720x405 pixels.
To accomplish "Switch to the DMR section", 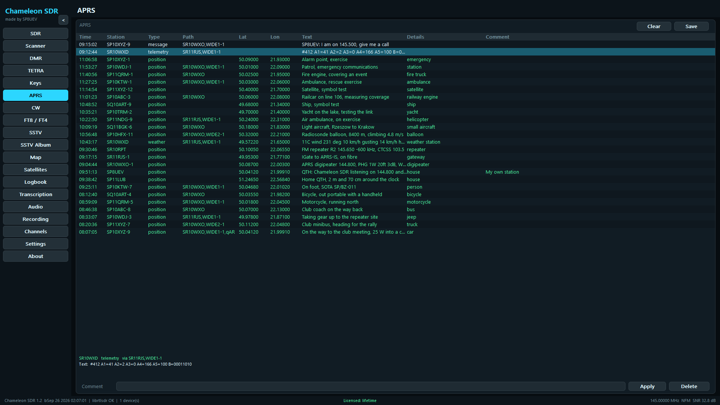I will click(36, 58).
